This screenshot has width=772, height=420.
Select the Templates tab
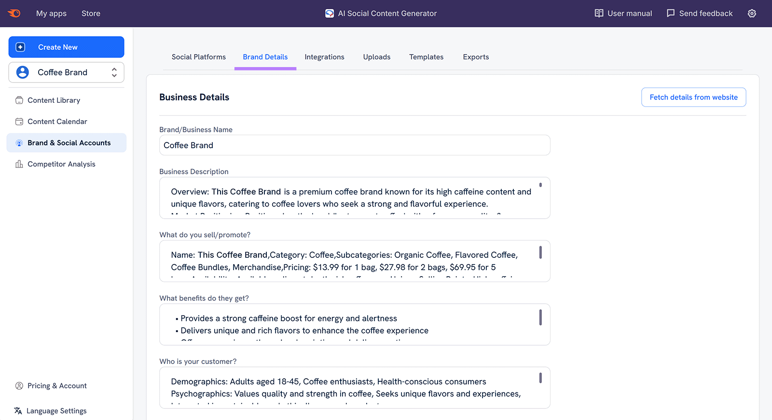click(426, 57)
